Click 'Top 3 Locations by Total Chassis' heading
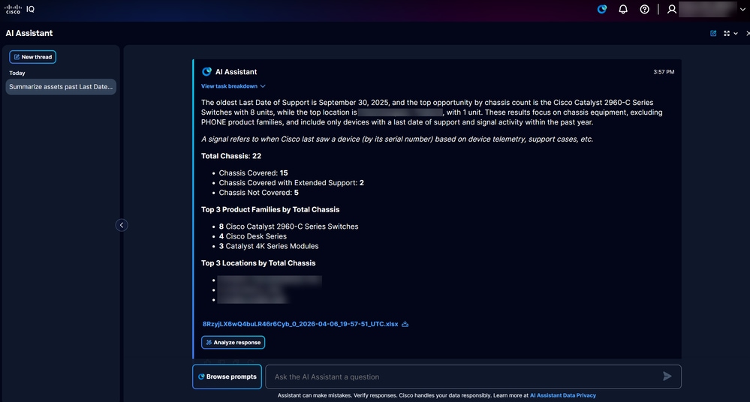 tap(258, 263)
